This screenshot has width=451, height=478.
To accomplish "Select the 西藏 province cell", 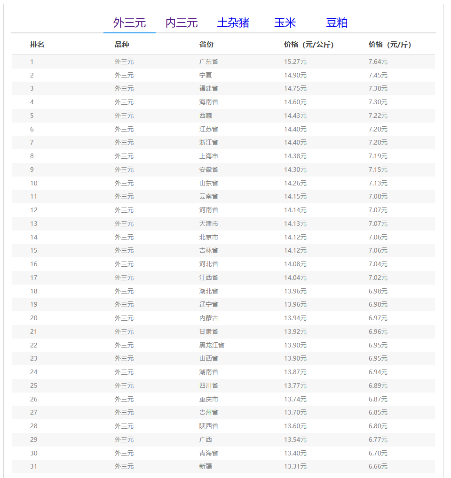I will [206, 116].
